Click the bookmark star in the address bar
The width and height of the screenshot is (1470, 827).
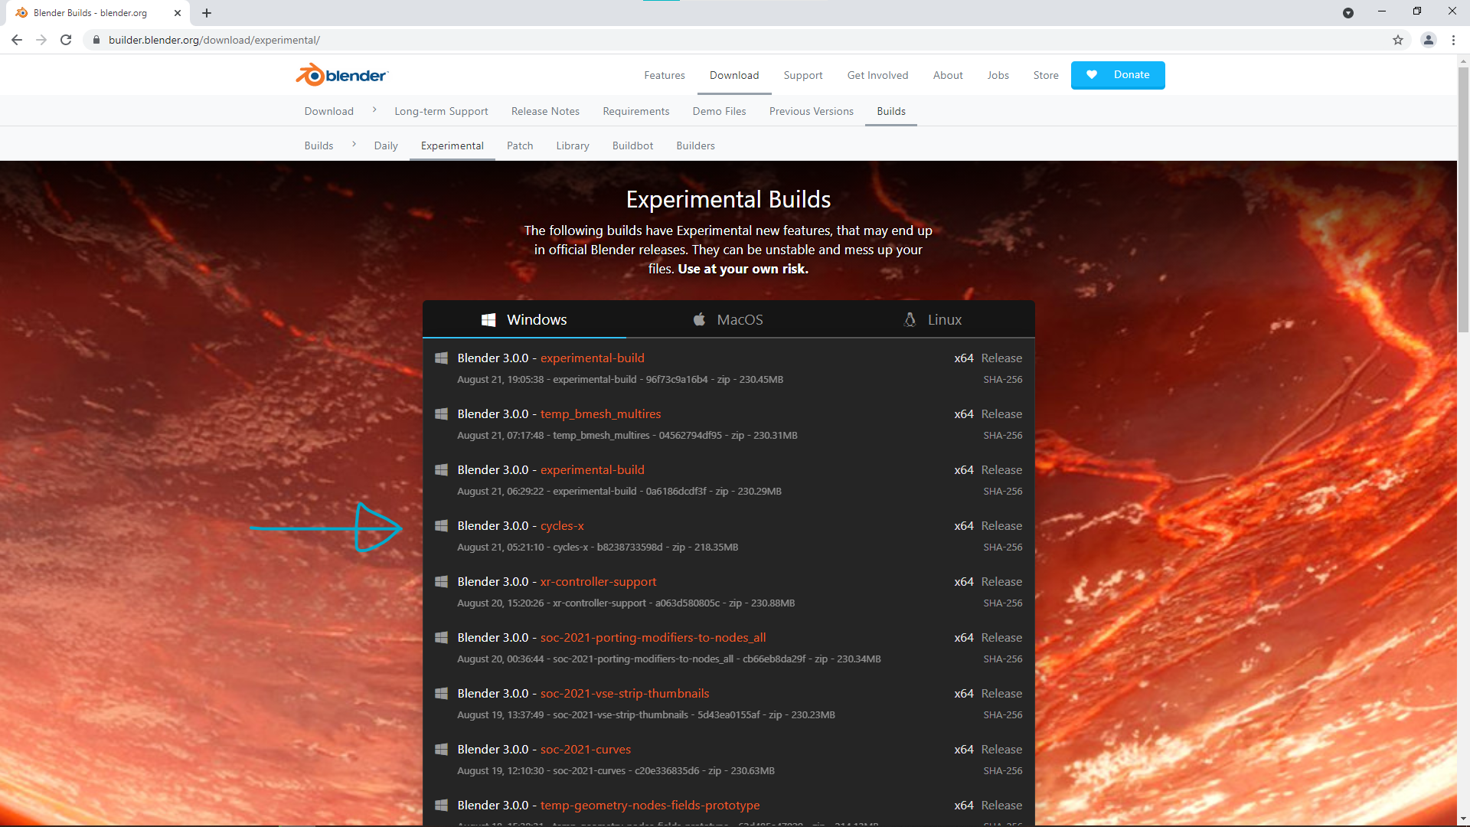pos(1397,40)
